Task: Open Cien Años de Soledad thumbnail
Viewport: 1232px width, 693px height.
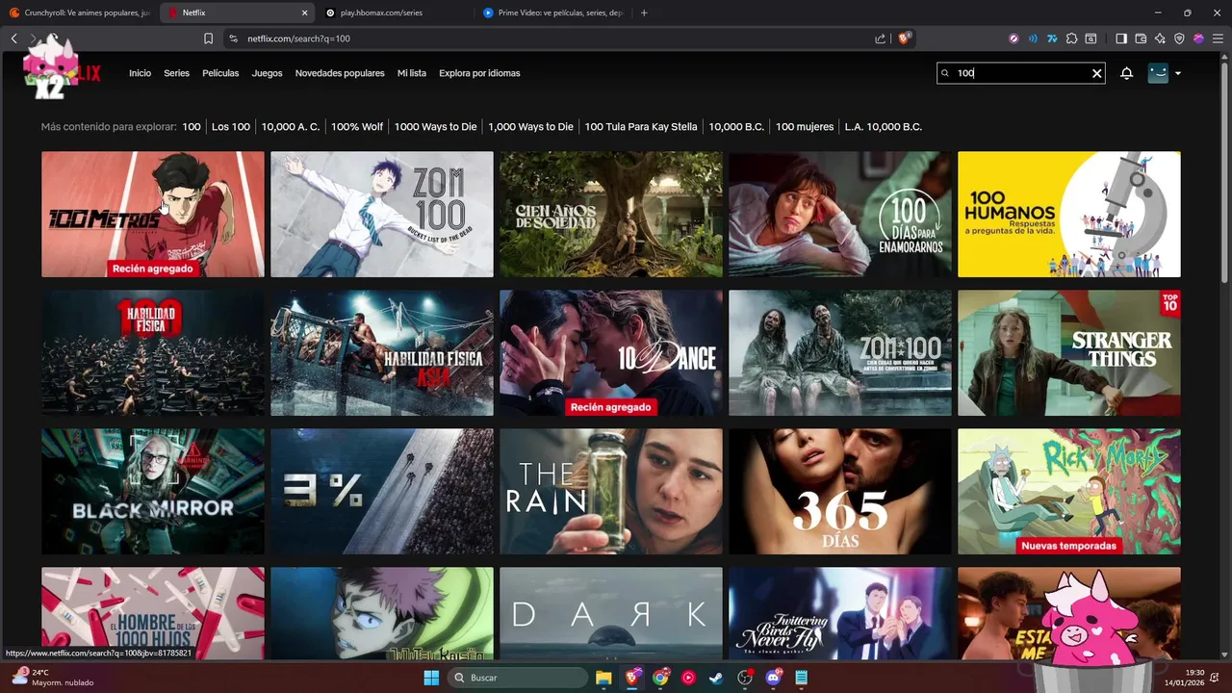Action: (x=611, y=215)
